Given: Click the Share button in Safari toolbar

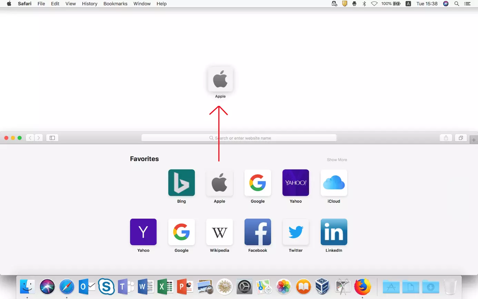Looking at the screenshot, I should pyautogui.click(x=446, y=138).
